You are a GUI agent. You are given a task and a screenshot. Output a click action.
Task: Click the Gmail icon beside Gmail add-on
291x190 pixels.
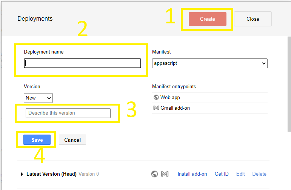(x=156, y=108)
